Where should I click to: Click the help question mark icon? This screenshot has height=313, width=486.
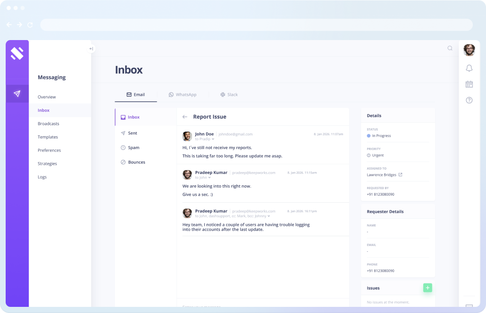coord(469,100)
